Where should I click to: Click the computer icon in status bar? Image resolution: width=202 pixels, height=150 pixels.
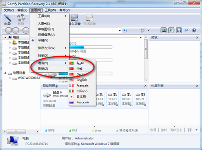pyautogui.click(x=13, y=141)
